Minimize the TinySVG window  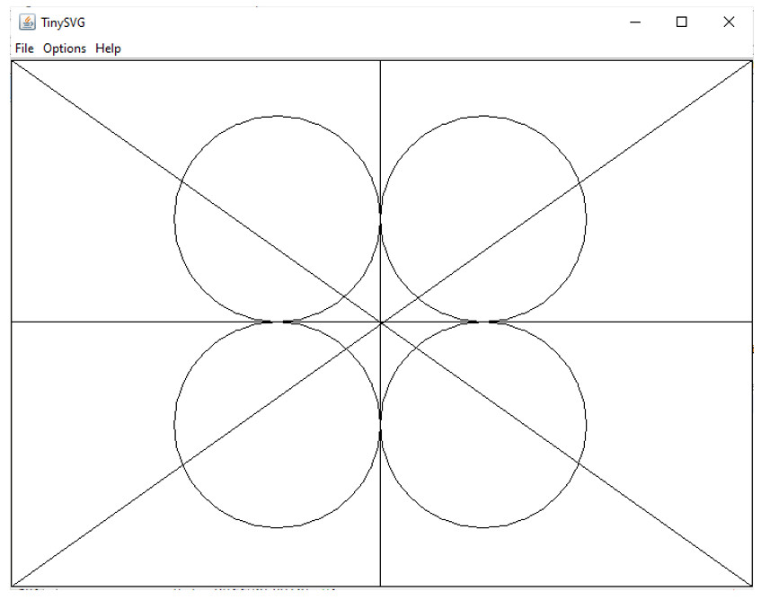click(635, 22)
